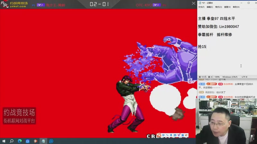257x144 pixels.
Task: Open the 编辑(E) menu in Notepad
Action: [x=210, y=7]
